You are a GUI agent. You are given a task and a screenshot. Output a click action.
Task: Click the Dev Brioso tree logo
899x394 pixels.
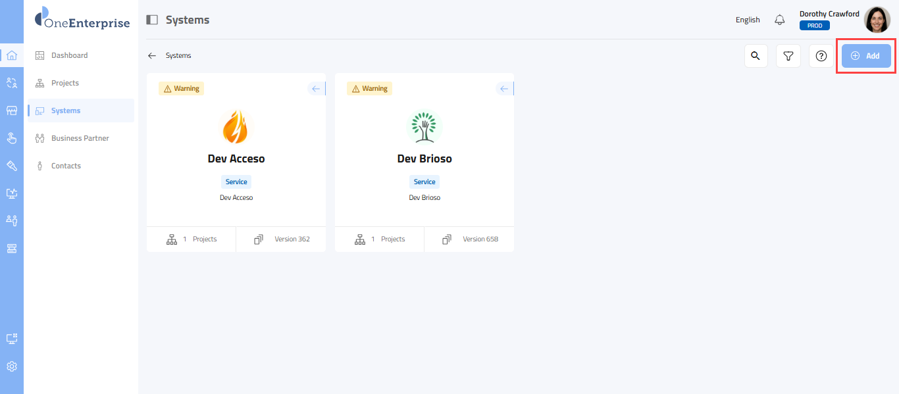[x=424, y=127]
